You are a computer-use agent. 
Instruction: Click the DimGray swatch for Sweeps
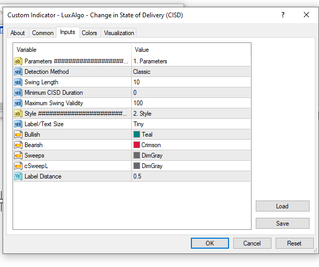136,155
